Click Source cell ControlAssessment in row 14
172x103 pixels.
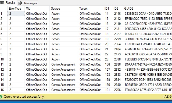pos(64,80)
